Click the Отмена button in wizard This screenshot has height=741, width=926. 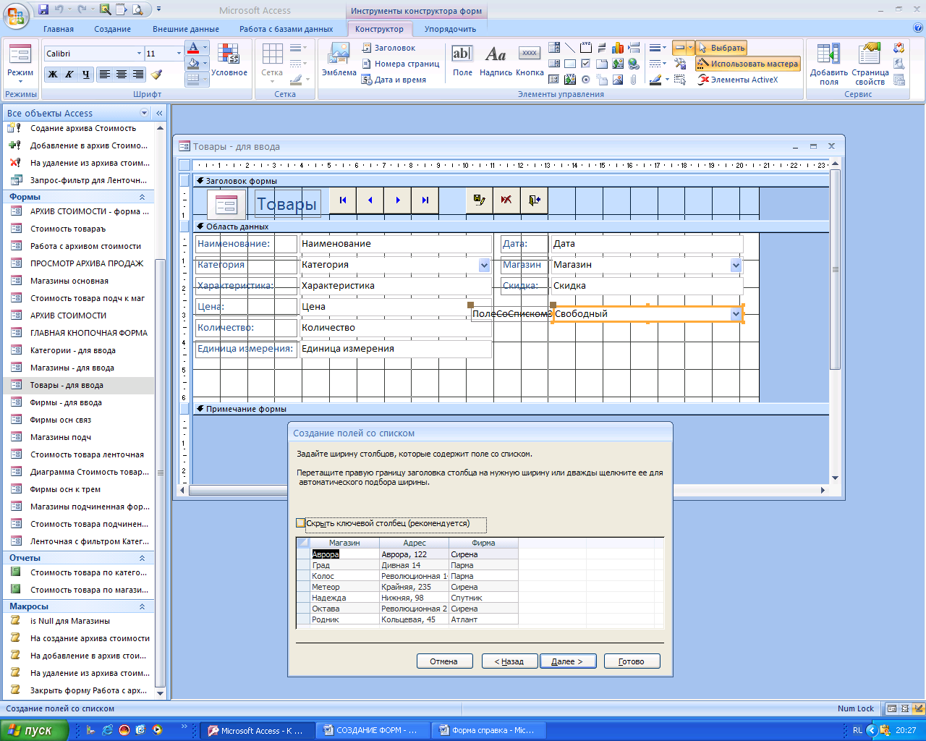point(444,661)
